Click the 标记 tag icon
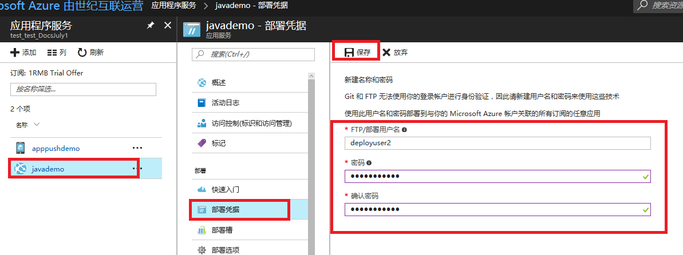Image resolution: width=683 pixels, height=255 pixels. 202,143
